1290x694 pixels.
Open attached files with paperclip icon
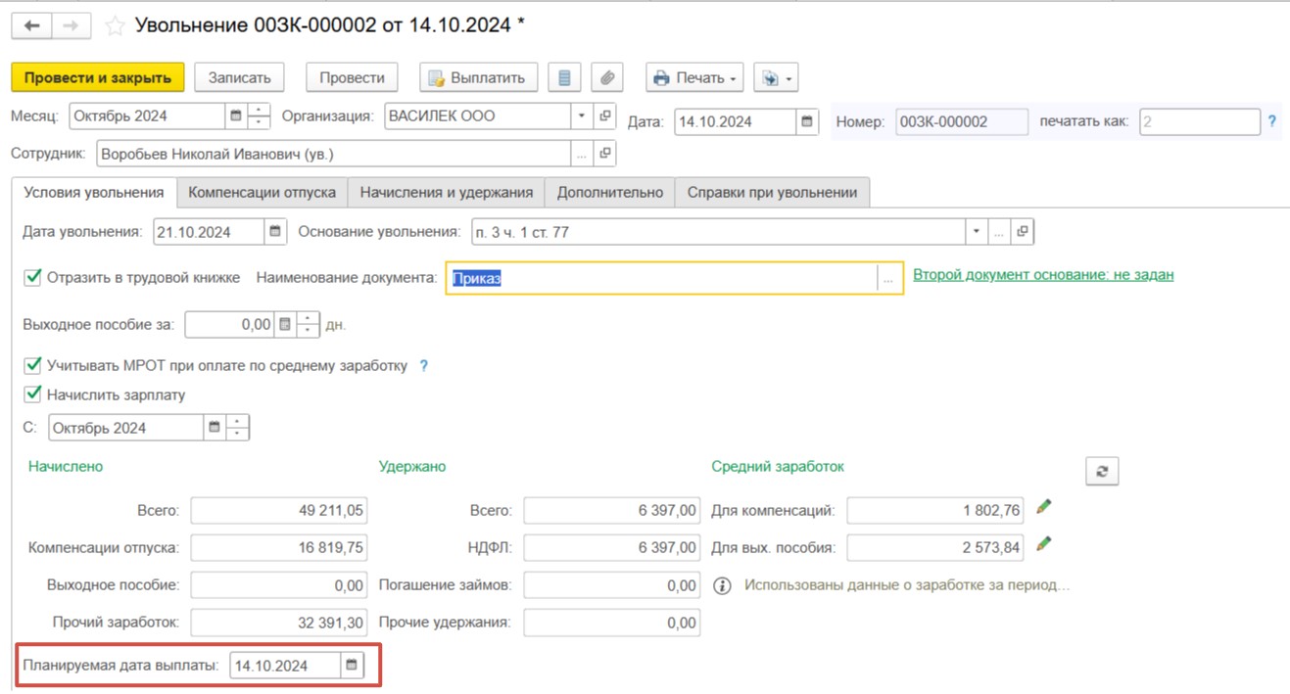pyautogui.click(x=607, y=77)
